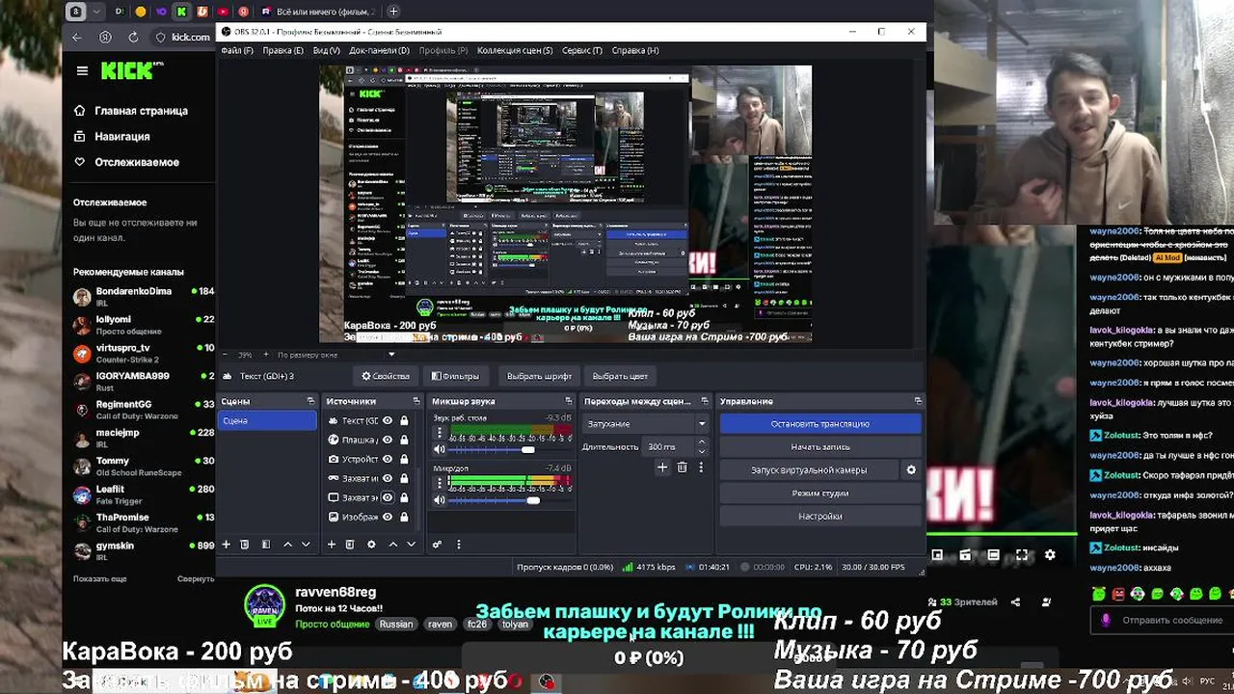
Task: Move source down in Источники panel
Action: [x=411, y=545]
